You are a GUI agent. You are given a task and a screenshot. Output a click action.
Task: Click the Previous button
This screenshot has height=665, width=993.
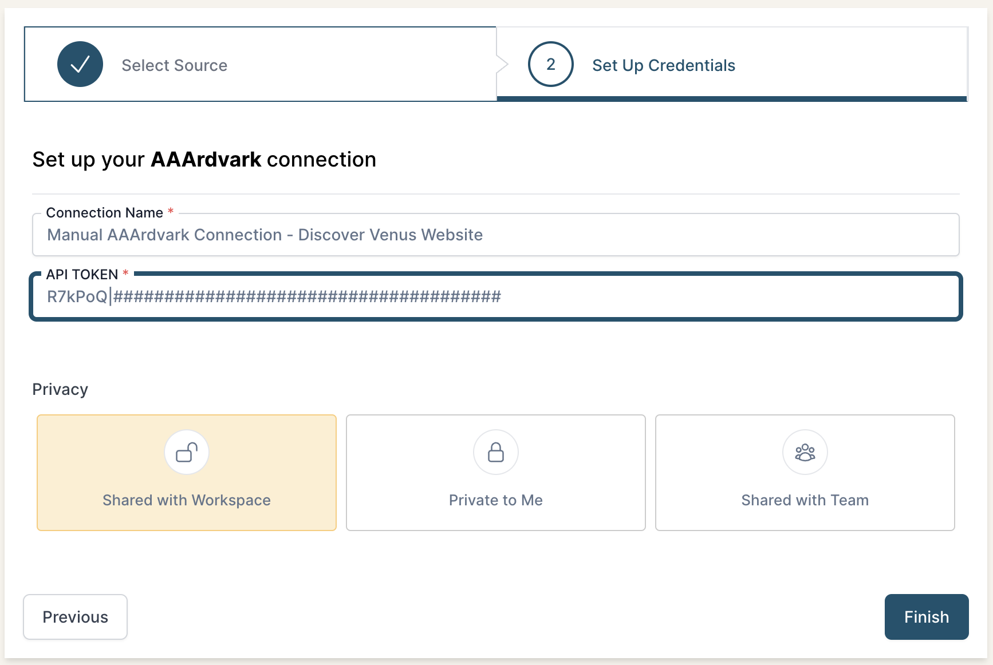click(75, 617)
